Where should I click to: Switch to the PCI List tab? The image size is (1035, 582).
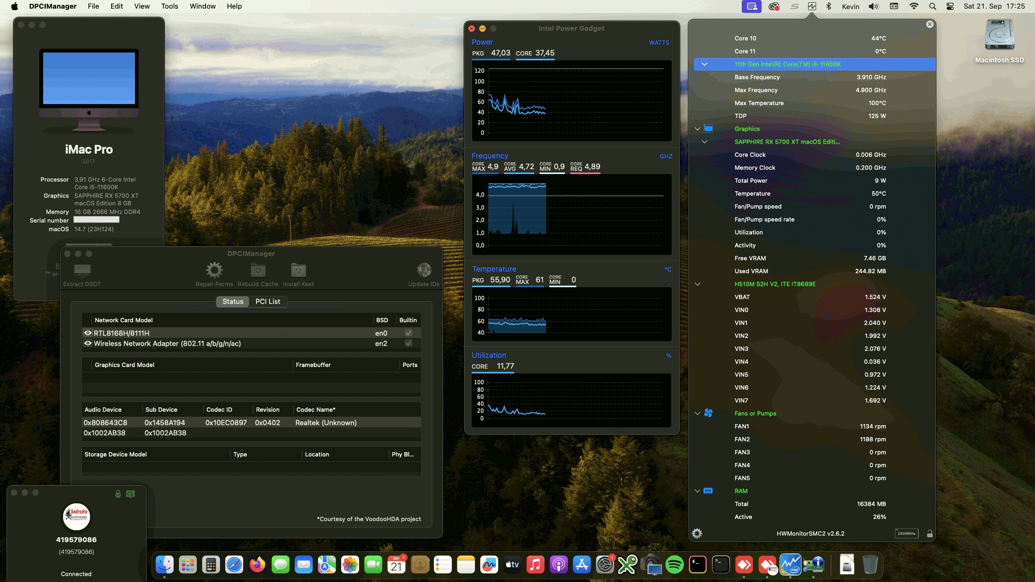pos(268,301)
